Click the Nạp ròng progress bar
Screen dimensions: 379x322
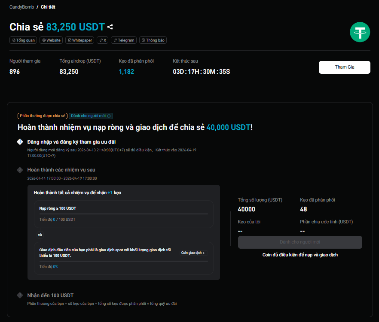123,214
